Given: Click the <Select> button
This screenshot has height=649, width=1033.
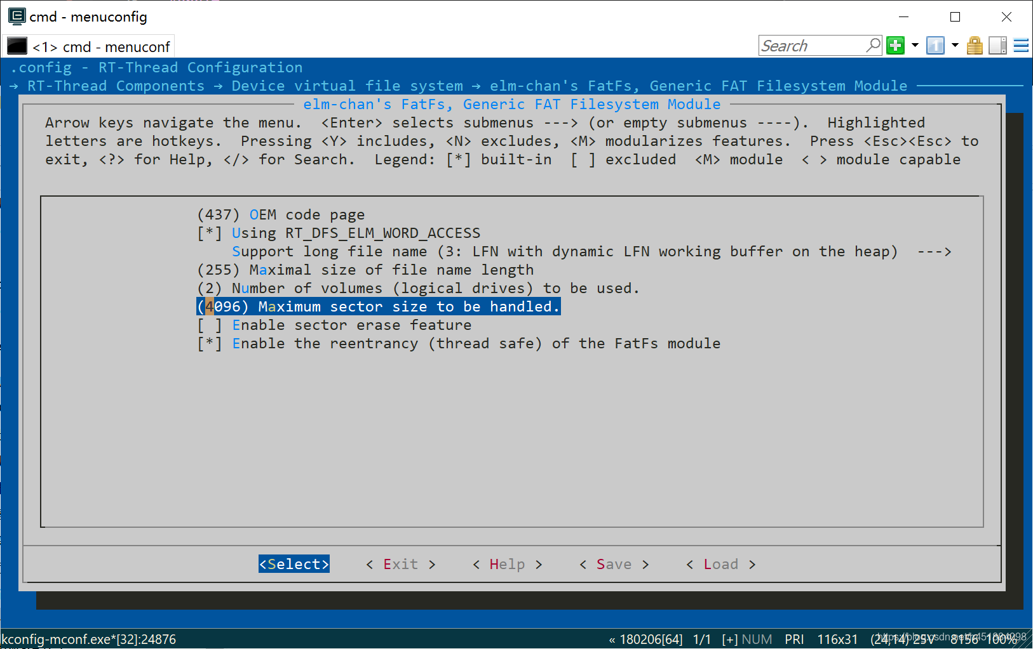Looking at the screenshot, I should (x=294, y=564).
